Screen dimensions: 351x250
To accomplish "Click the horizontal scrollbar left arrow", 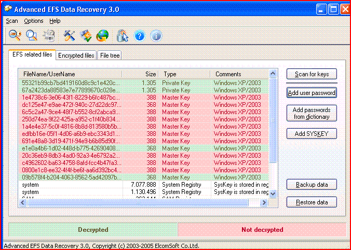I will 23,203.
